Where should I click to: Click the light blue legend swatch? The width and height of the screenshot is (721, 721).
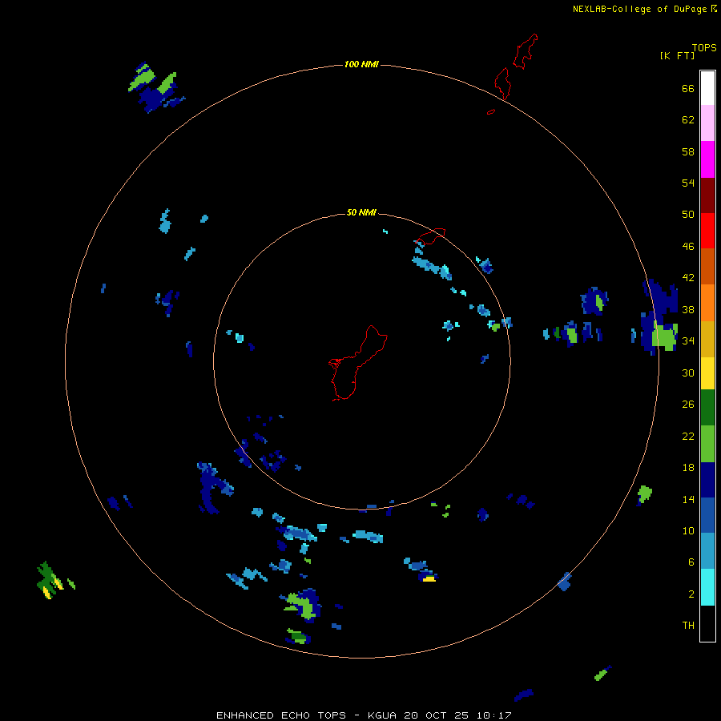pos(707,550)
